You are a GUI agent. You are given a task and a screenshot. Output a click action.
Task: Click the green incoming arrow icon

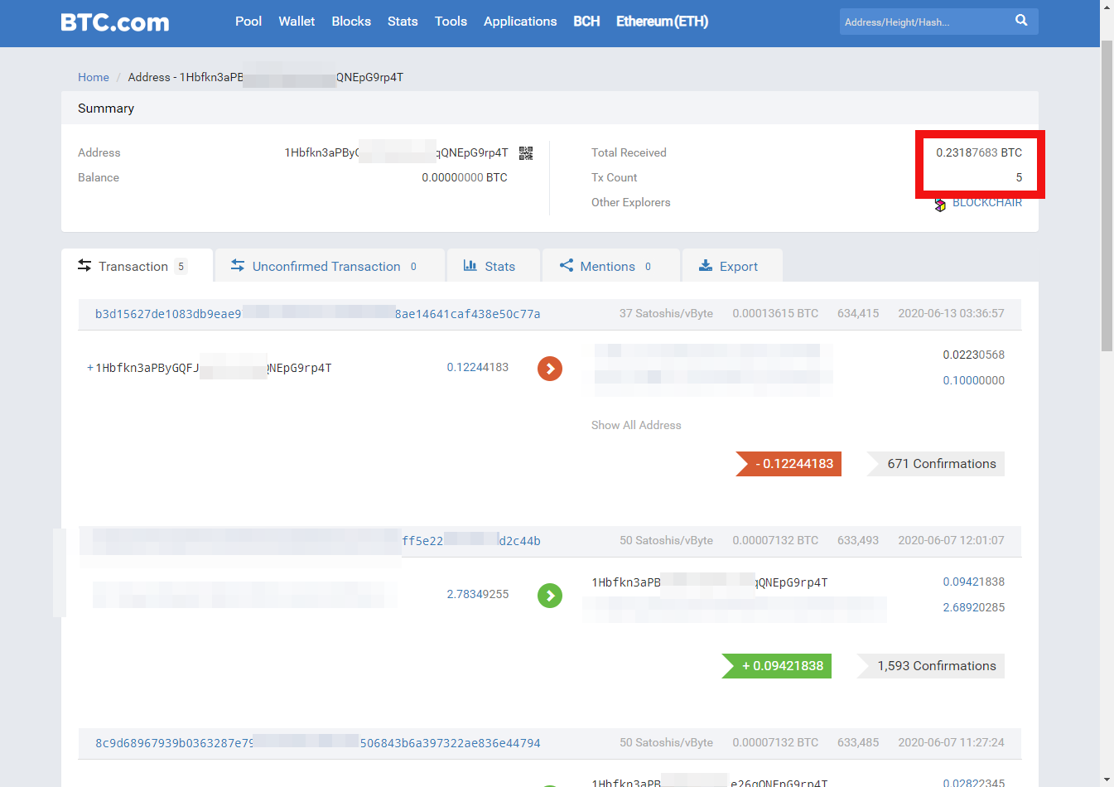click(550, 596)
